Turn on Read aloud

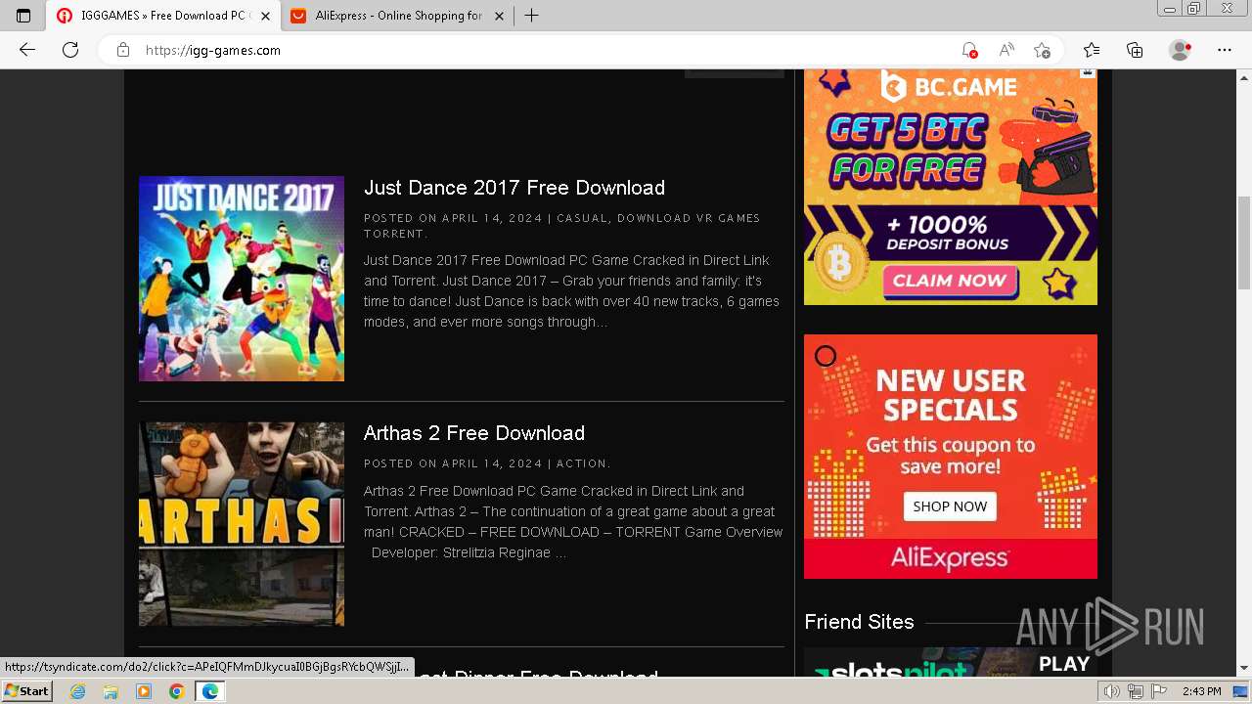click(x=1006, y=50)
